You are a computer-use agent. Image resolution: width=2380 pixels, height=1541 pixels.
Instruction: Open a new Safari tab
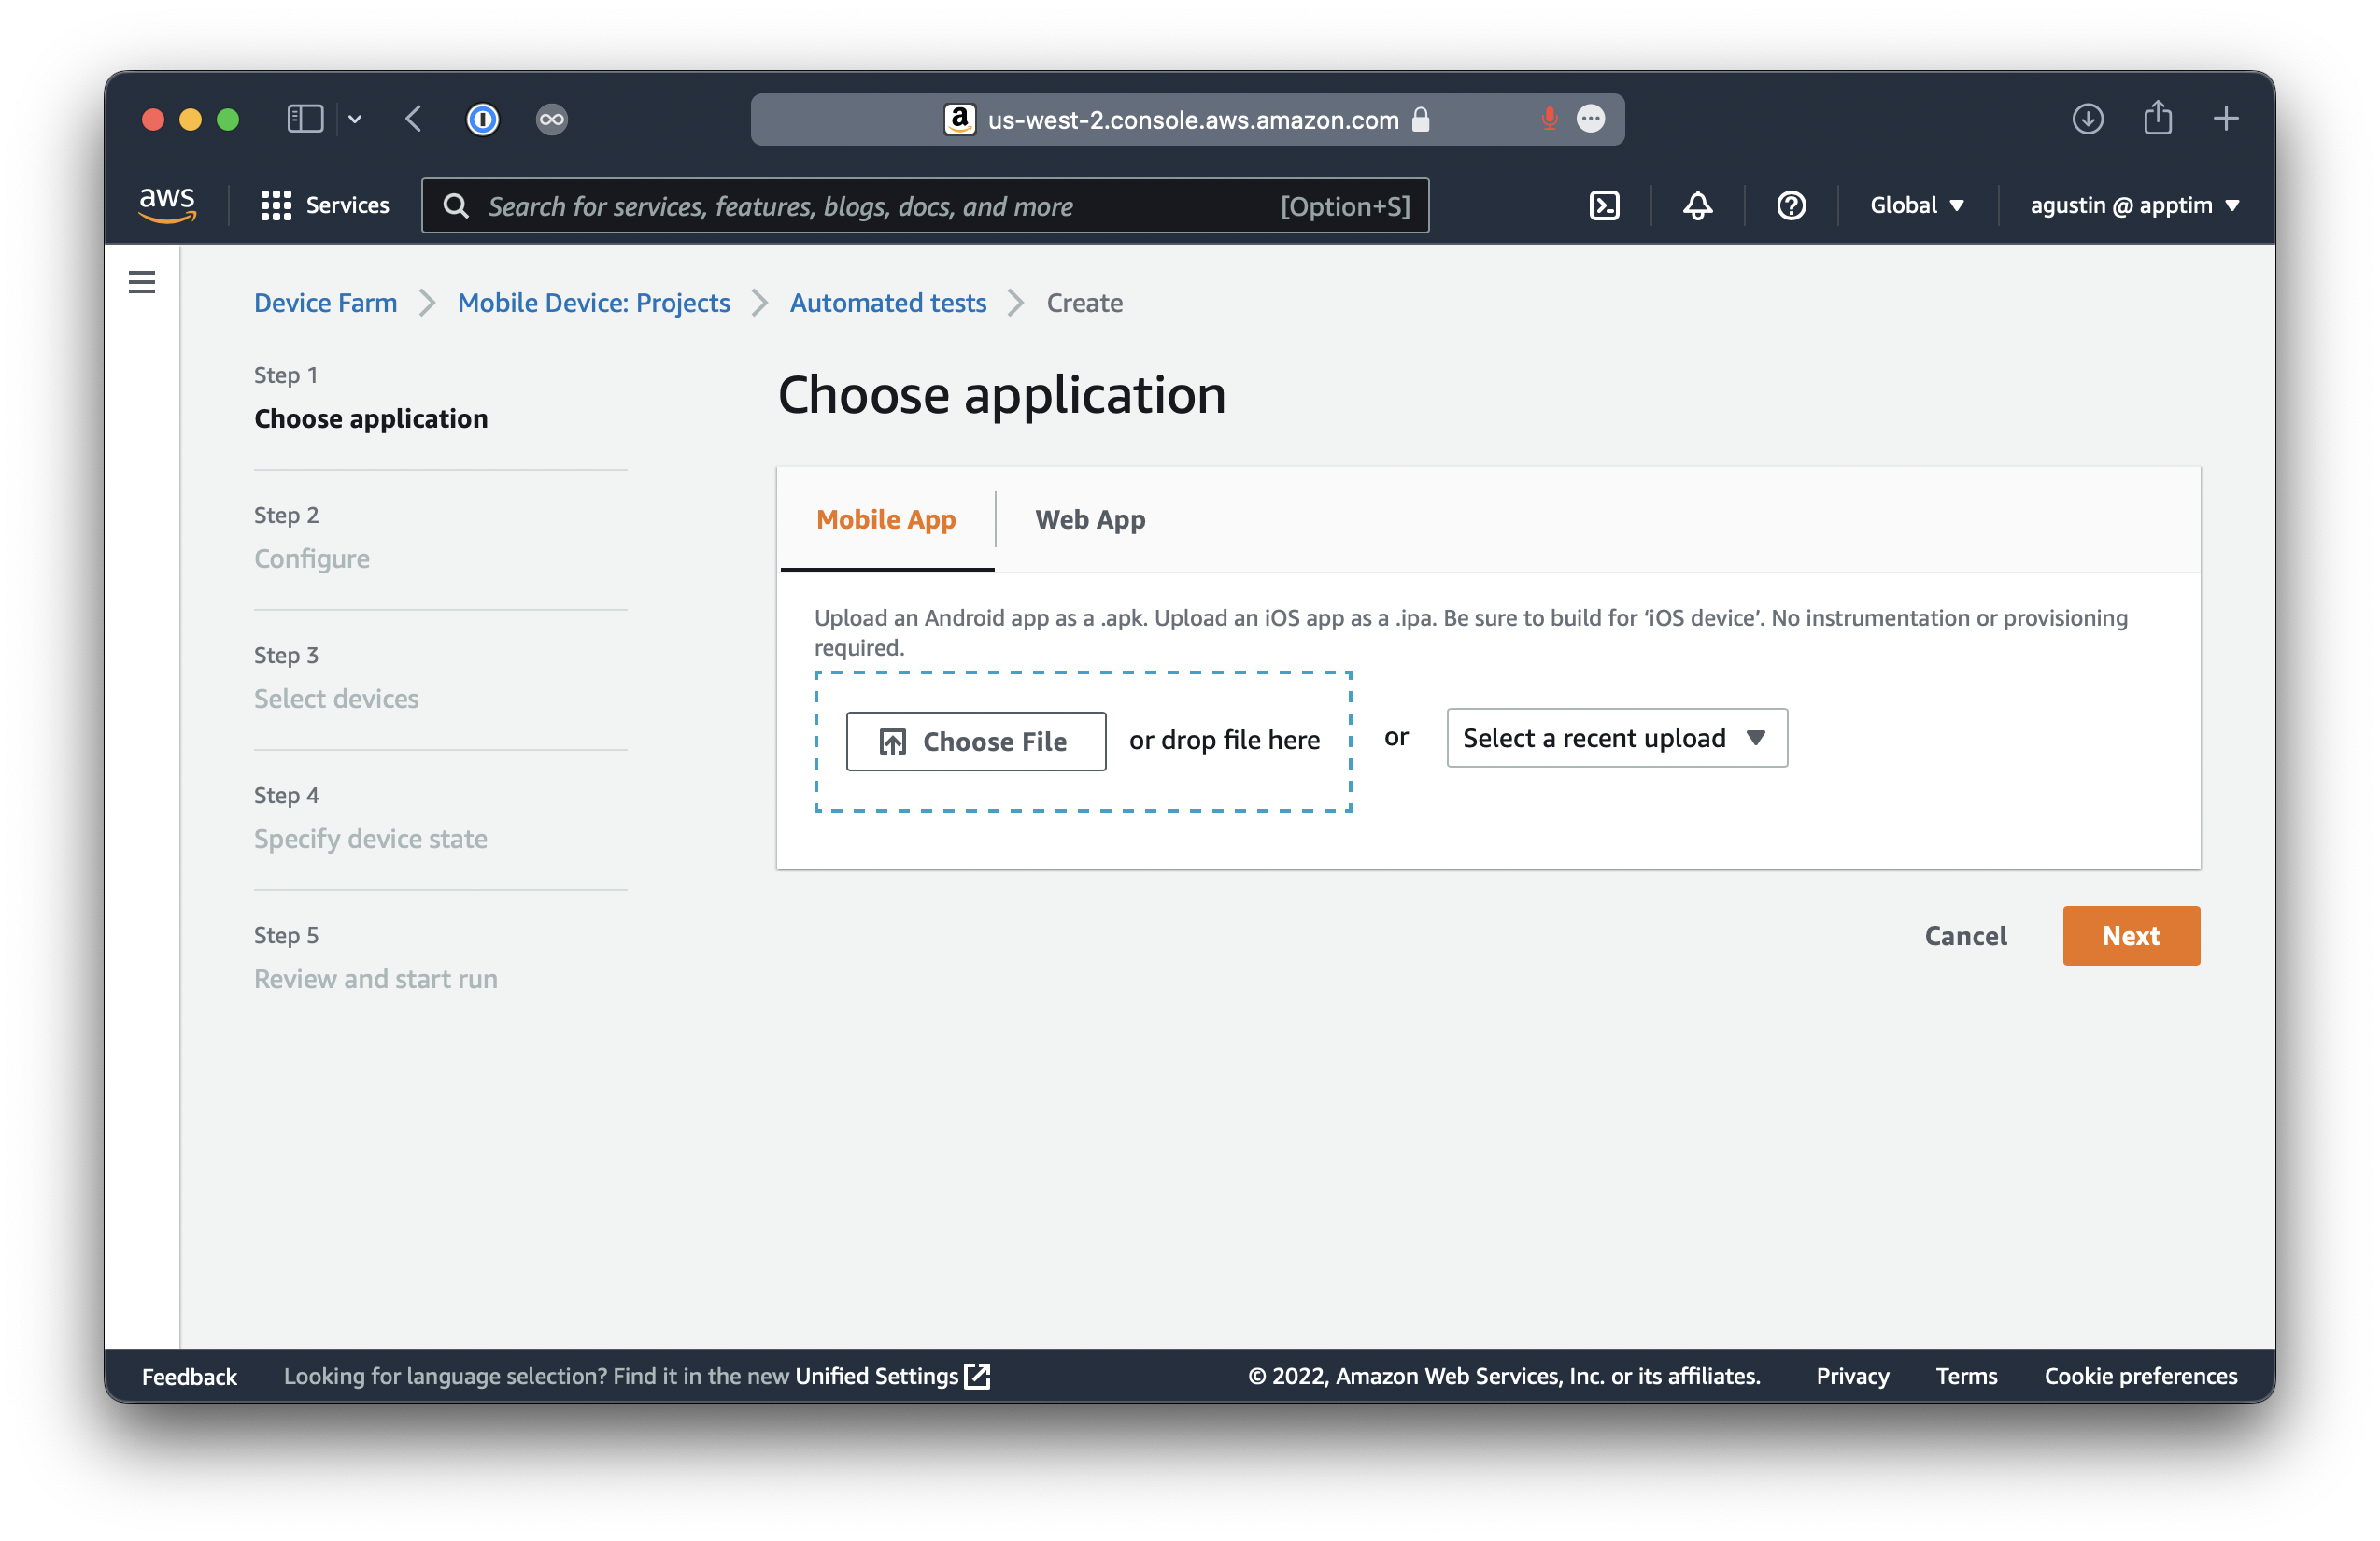(x=2225, y=119)
